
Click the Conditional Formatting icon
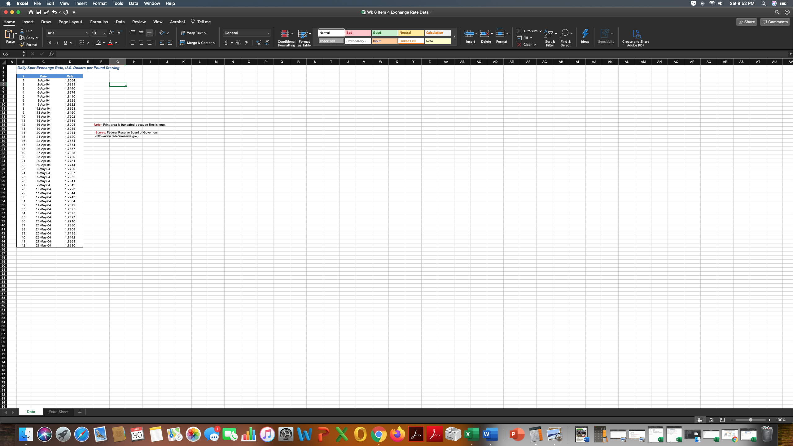pyautogui.click(x=285, y=33)
